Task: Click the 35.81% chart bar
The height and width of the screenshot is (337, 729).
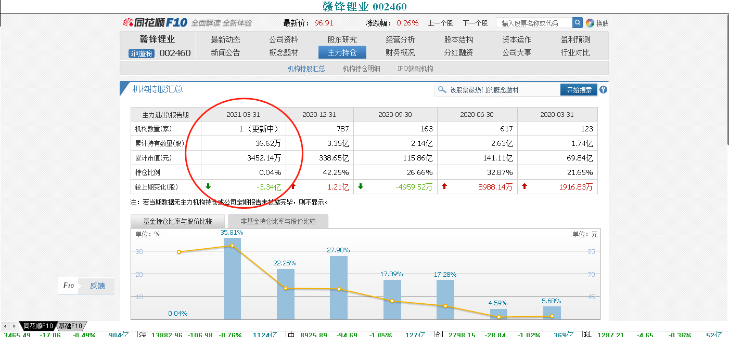Action: point(232,278)
